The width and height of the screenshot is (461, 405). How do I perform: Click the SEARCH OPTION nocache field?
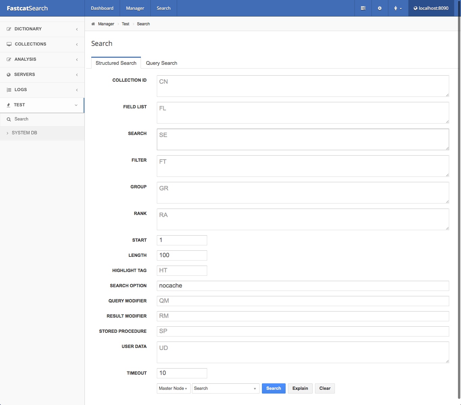(303, 286)
